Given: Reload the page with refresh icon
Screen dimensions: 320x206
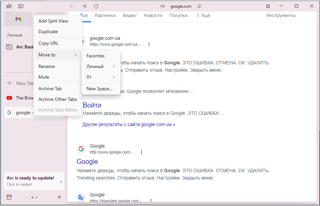Looking at the screenshot, I should 96,6.
